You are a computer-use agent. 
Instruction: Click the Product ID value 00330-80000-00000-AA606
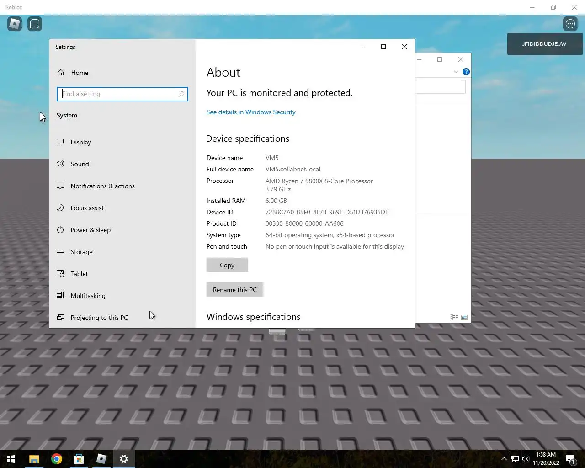(304, 223)
